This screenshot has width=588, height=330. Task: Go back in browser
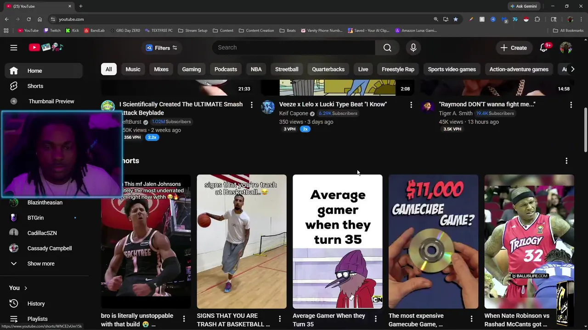coord(6,19)
